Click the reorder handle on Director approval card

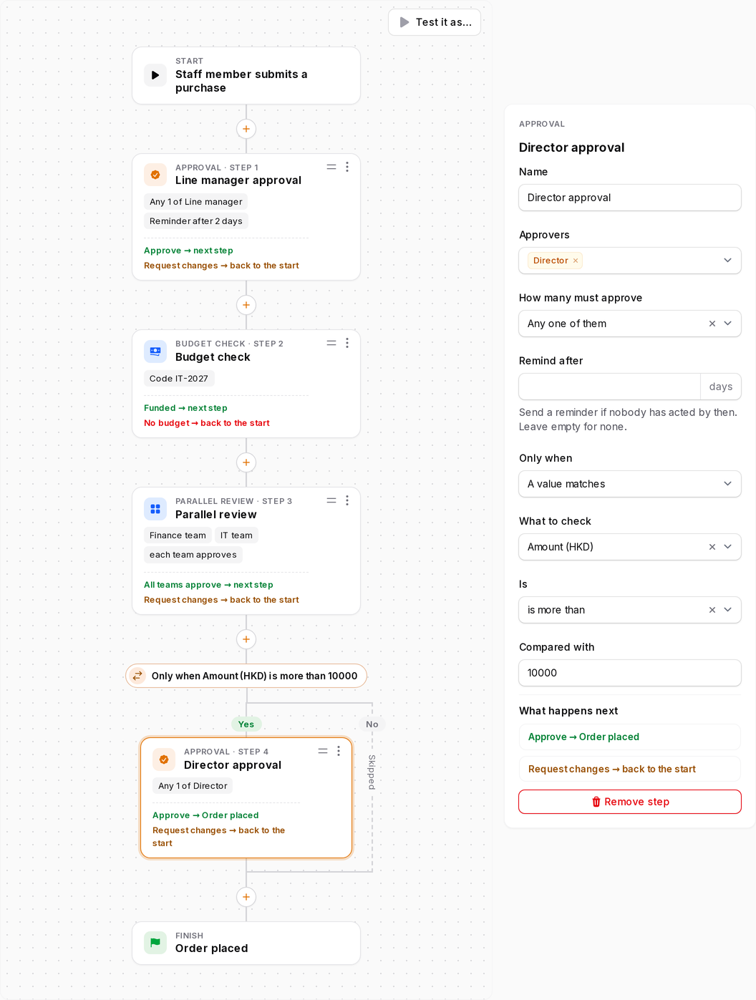point(323,751)
